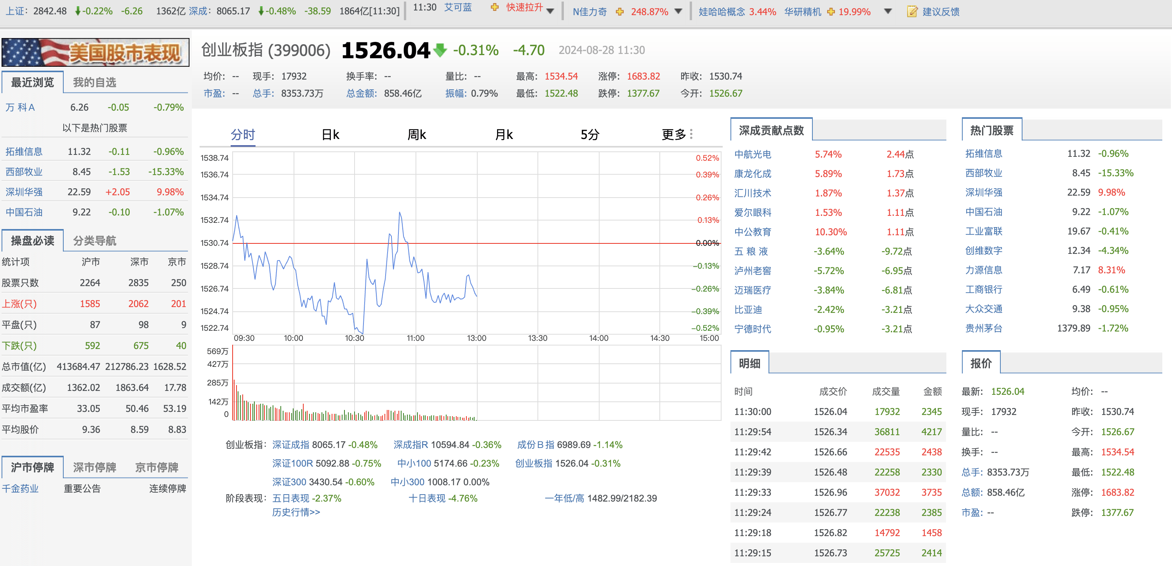The width and height of the screenshot is (1172, 566).
Task: Click the 成份B指 index link
Action: 536,444
